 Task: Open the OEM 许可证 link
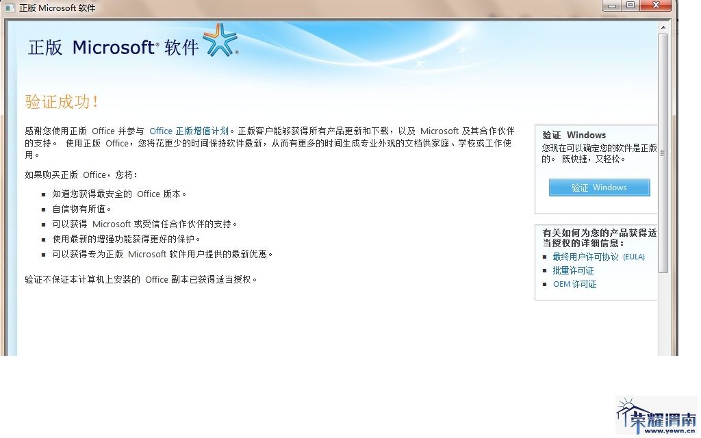(x=574, y=284)
